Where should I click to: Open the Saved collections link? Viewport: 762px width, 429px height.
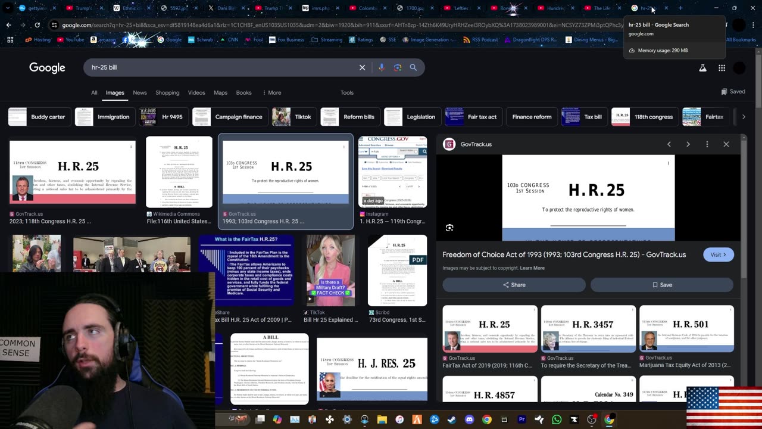click(x=733, y=92)
